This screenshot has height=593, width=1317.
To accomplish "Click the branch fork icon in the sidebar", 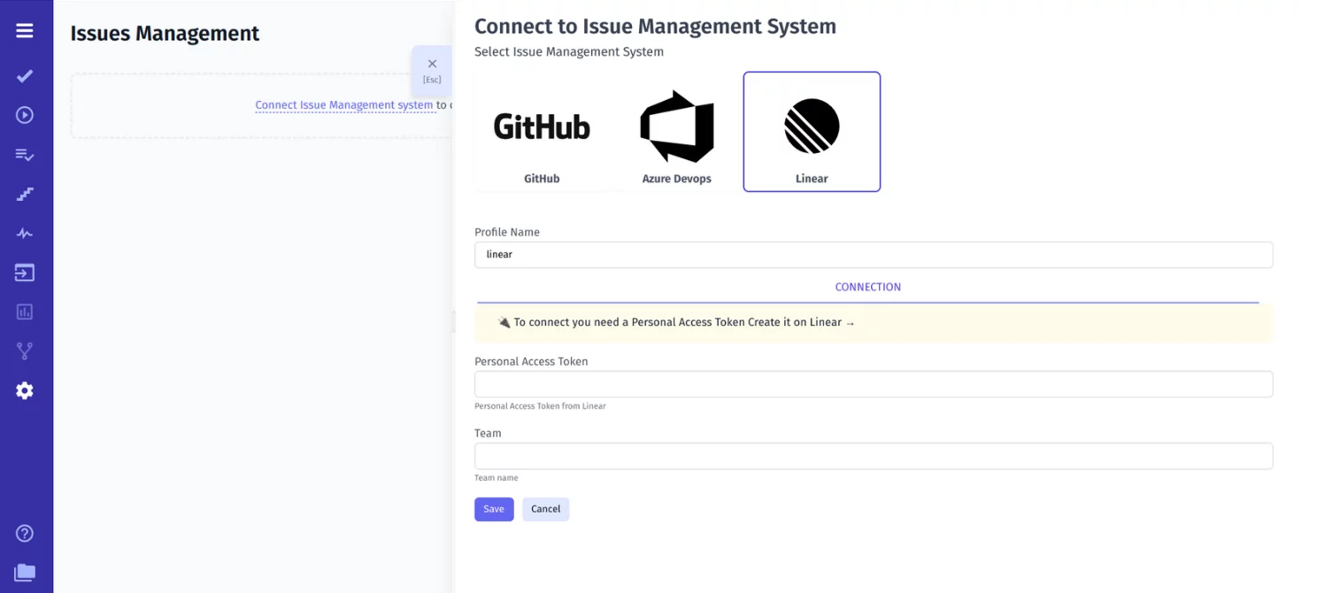I will tap(25, 351).
